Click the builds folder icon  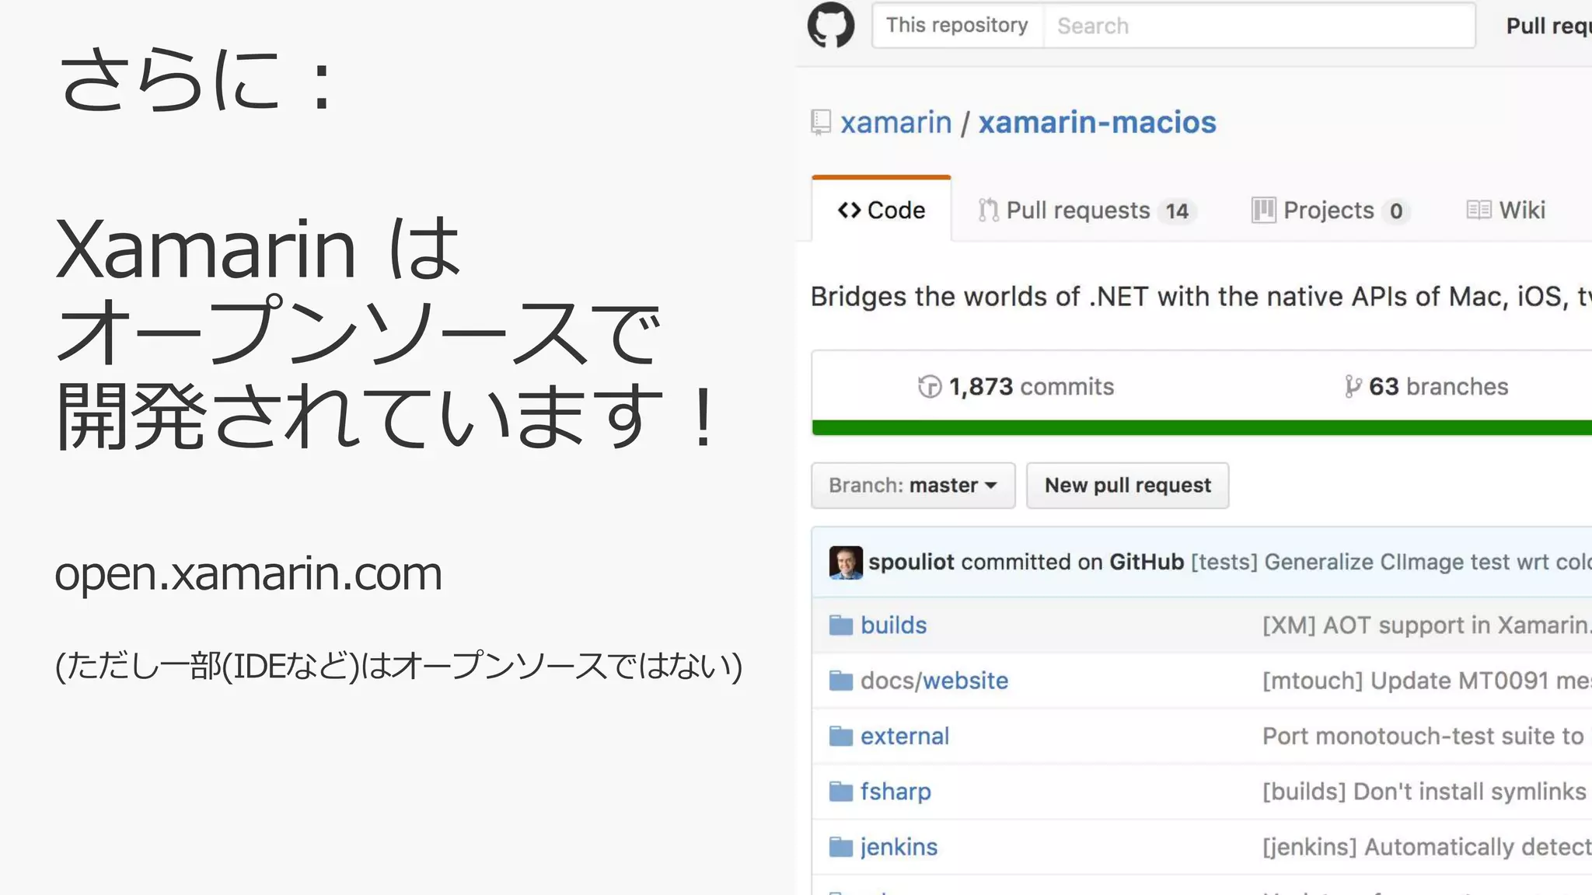pos(840,625)
